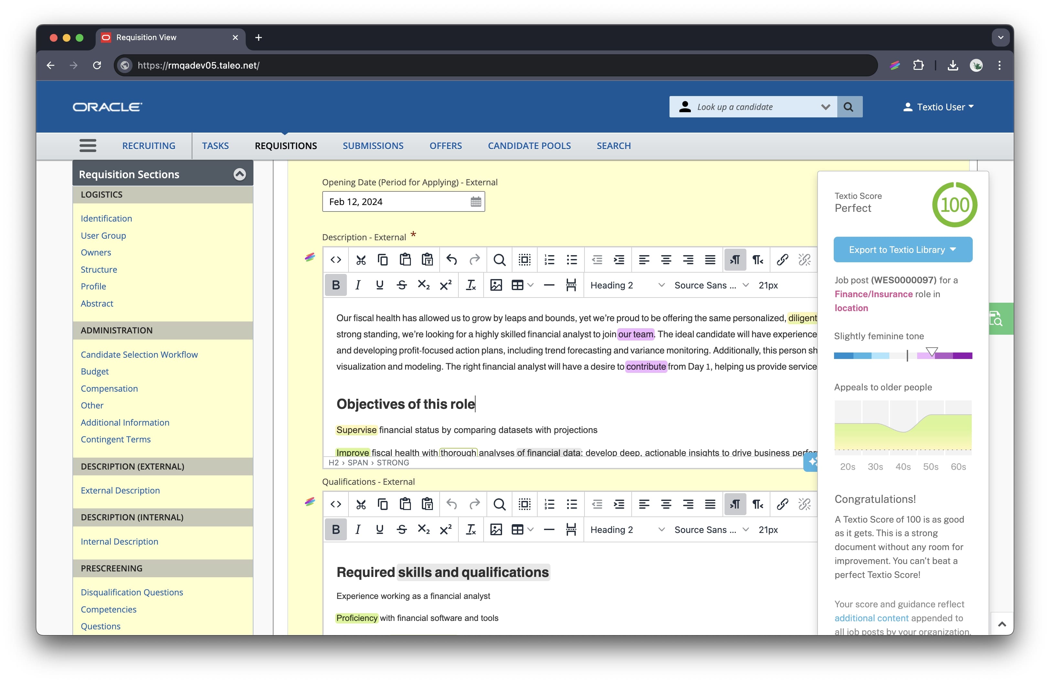
Task: Click the cut scissors icon in Description editor
Action: point(361,260)
